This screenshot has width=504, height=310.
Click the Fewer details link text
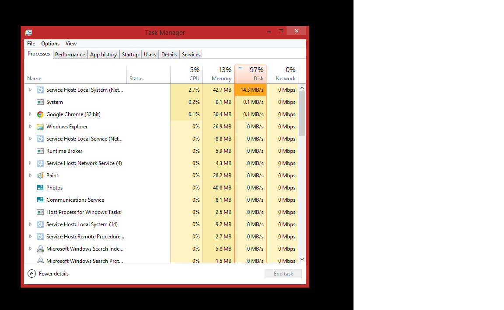pyautogui.click(x=54, y=274)
